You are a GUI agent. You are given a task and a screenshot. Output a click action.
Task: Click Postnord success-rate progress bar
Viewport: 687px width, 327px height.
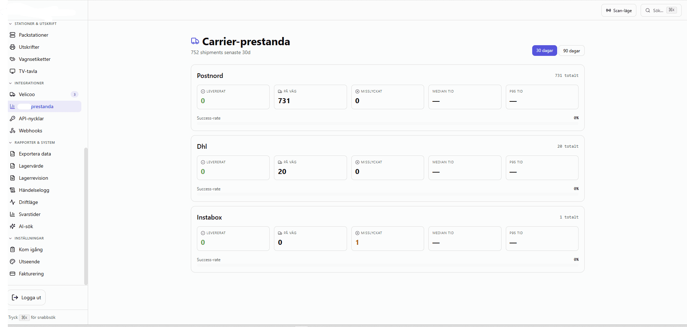click(x=388, y=123)
